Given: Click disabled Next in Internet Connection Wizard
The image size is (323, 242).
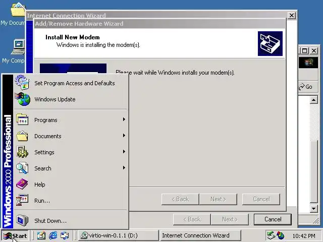Looking at the screenshot, I should pyautogui.click(x=230, y=219).
